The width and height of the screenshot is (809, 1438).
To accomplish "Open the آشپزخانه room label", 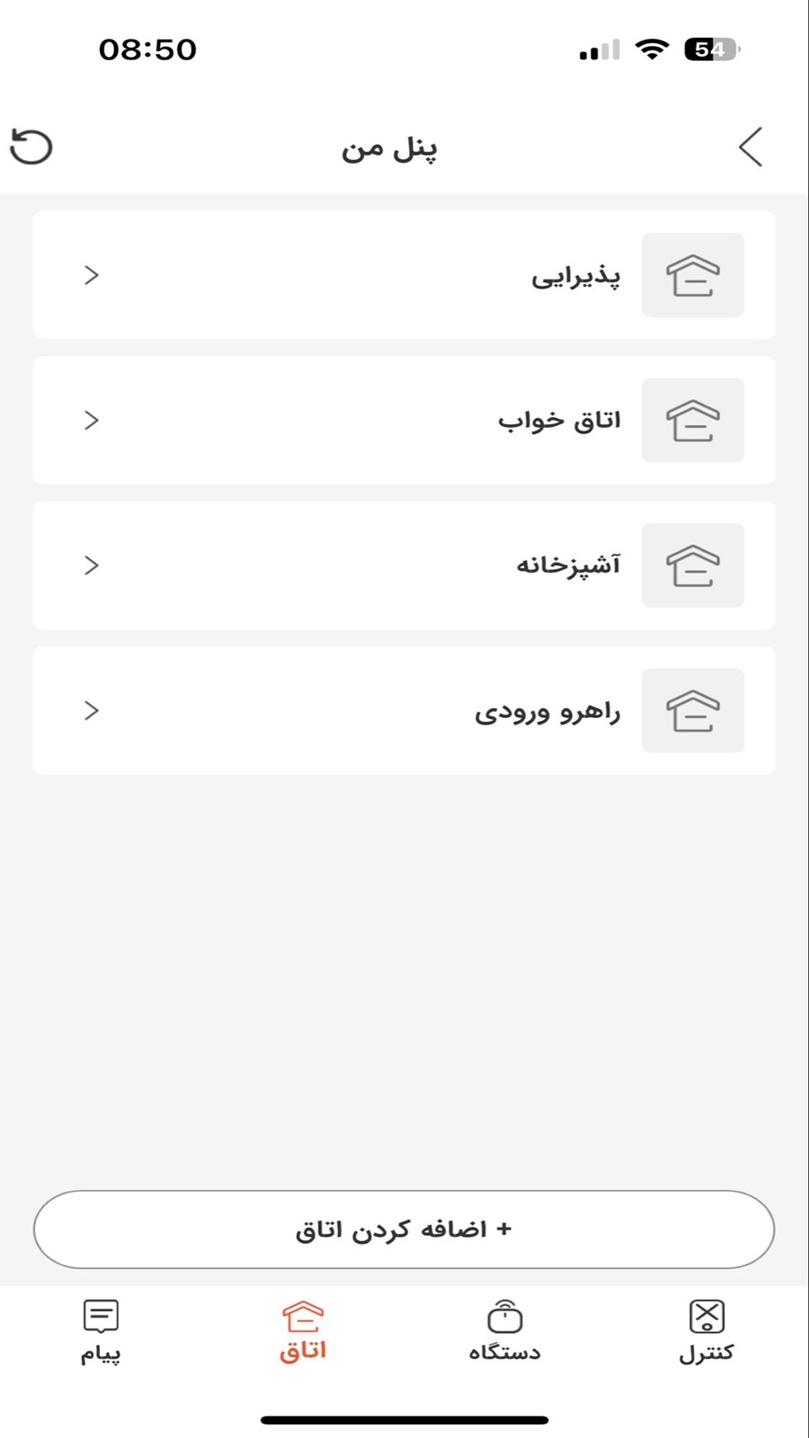I will (x=568, y=565).
